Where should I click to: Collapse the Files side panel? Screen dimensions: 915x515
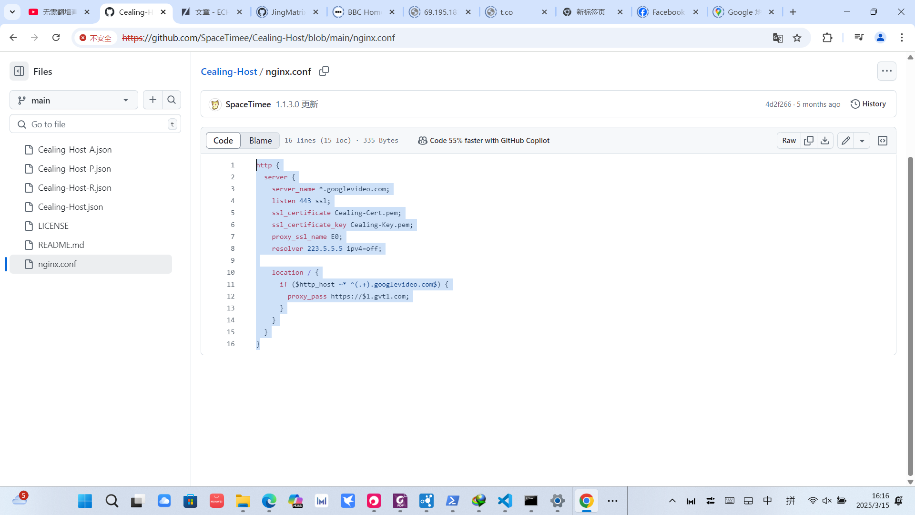click(19, 72)
